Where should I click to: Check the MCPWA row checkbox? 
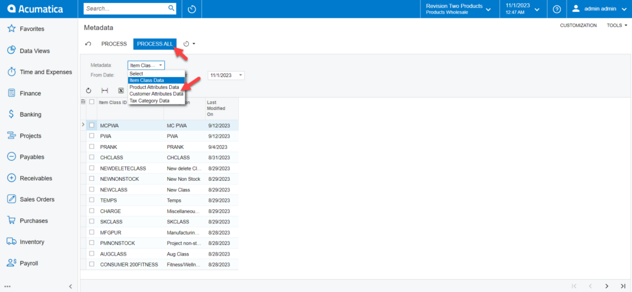point(91,125)
